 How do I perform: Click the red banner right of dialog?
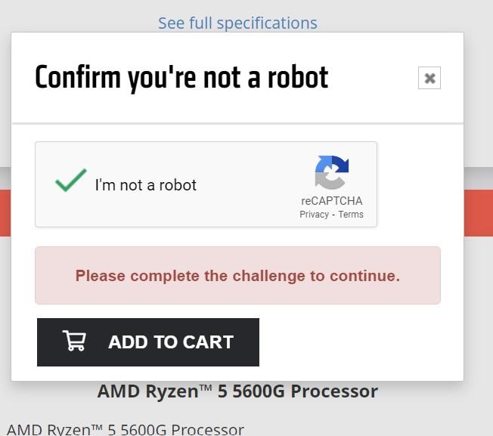(478, 213)
